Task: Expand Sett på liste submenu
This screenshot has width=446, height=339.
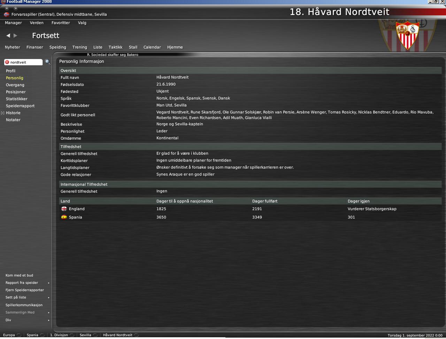Action: 49,297
